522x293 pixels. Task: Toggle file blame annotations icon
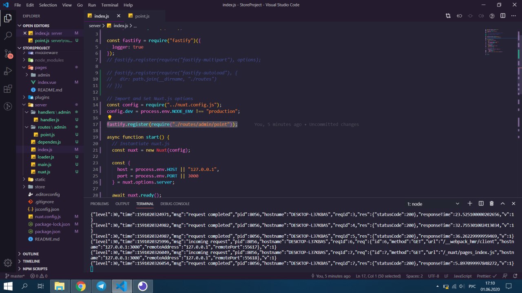point(492,16)
